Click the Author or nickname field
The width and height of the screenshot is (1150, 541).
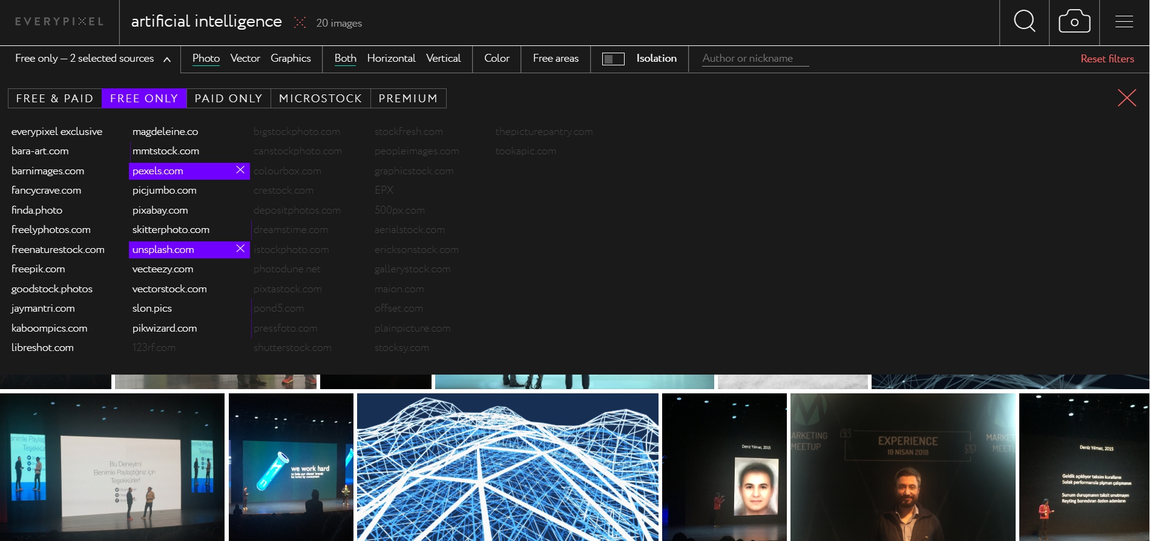tap(755, 59)
